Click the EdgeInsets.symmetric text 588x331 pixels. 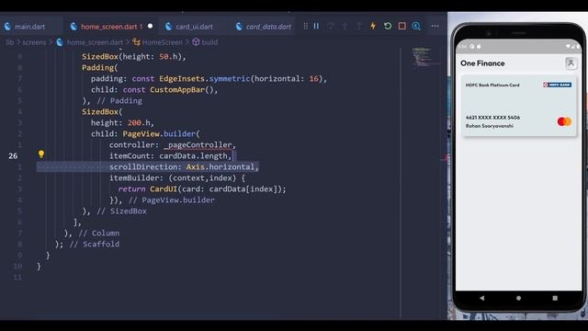tap(204, 79)
